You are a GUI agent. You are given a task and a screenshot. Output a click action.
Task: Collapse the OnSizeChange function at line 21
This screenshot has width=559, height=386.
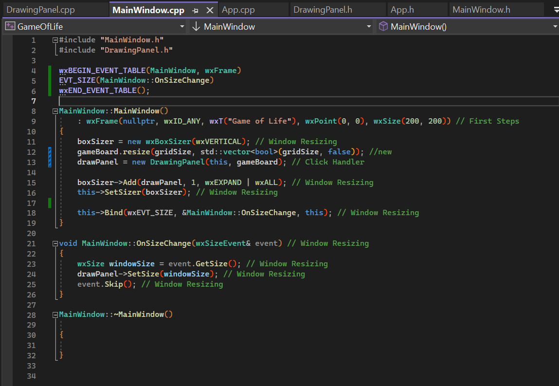(x=54, y=243)
